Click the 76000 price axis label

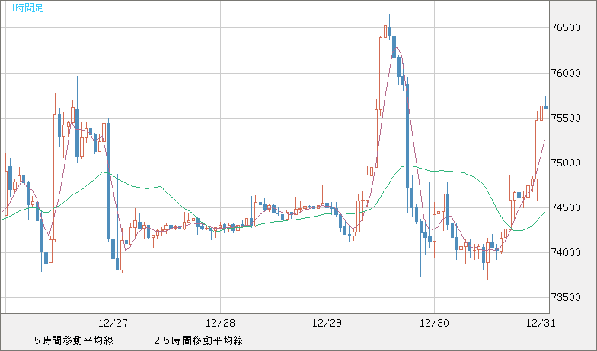(x=567, y=73)
